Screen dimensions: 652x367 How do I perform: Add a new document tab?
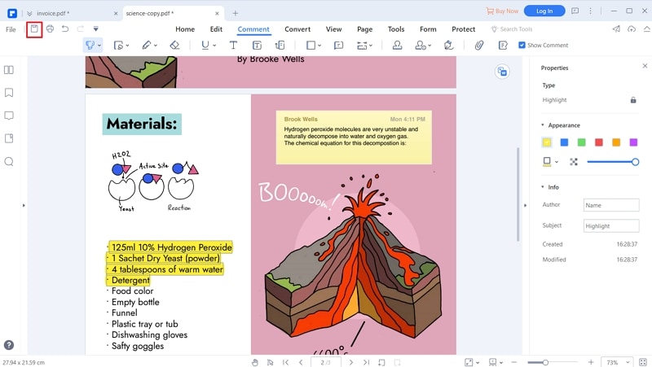coord(236,13)
